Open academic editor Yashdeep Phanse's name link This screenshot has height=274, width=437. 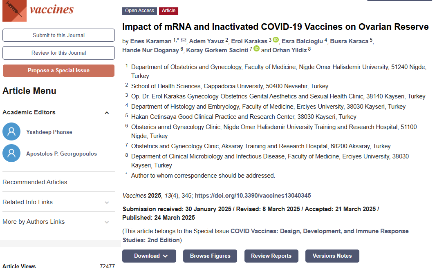click(49, 132)
